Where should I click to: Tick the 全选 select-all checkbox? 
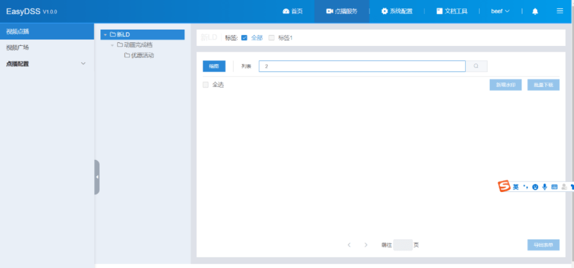206,85
